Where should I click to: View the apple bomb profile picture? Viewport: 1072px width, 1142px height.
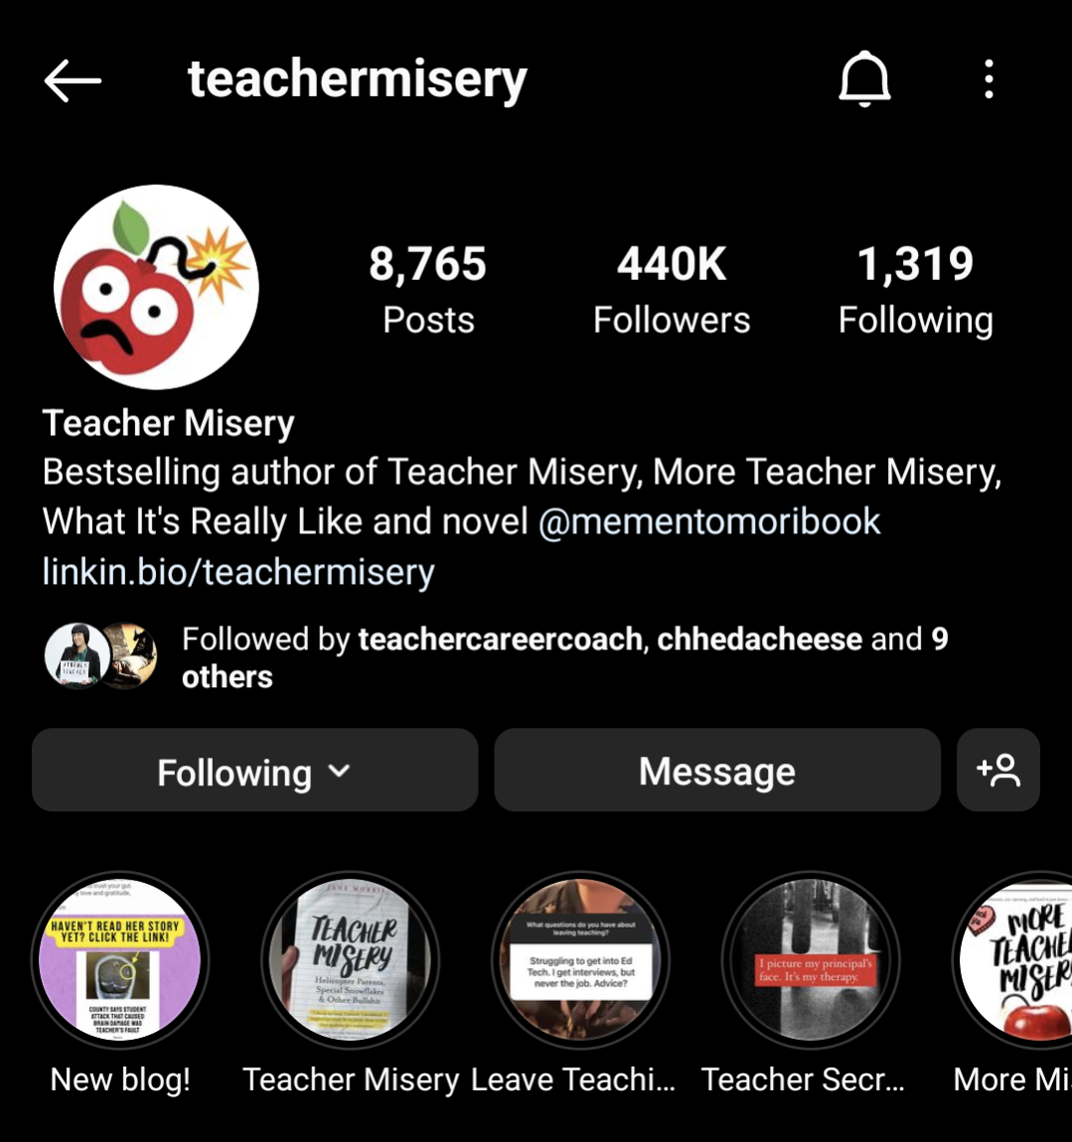[x=156, y=286]
